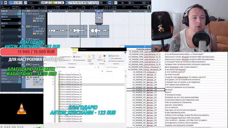Click Удалить in the Explorer ribbon
This screenshot has width=228, height=128.
click(x=77, y=57)
